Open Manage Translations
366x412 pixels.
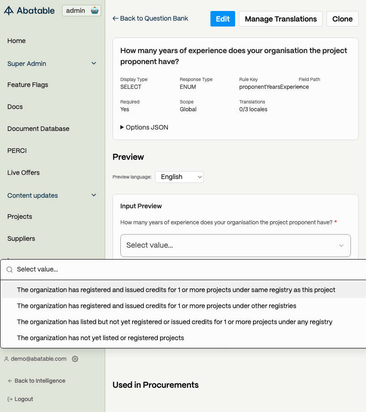[x=280, y=19]
